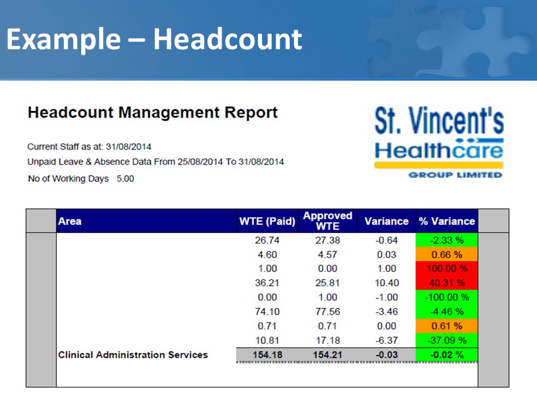Click green cell -2.33 %
537x403 pixels.
[446, 240]
